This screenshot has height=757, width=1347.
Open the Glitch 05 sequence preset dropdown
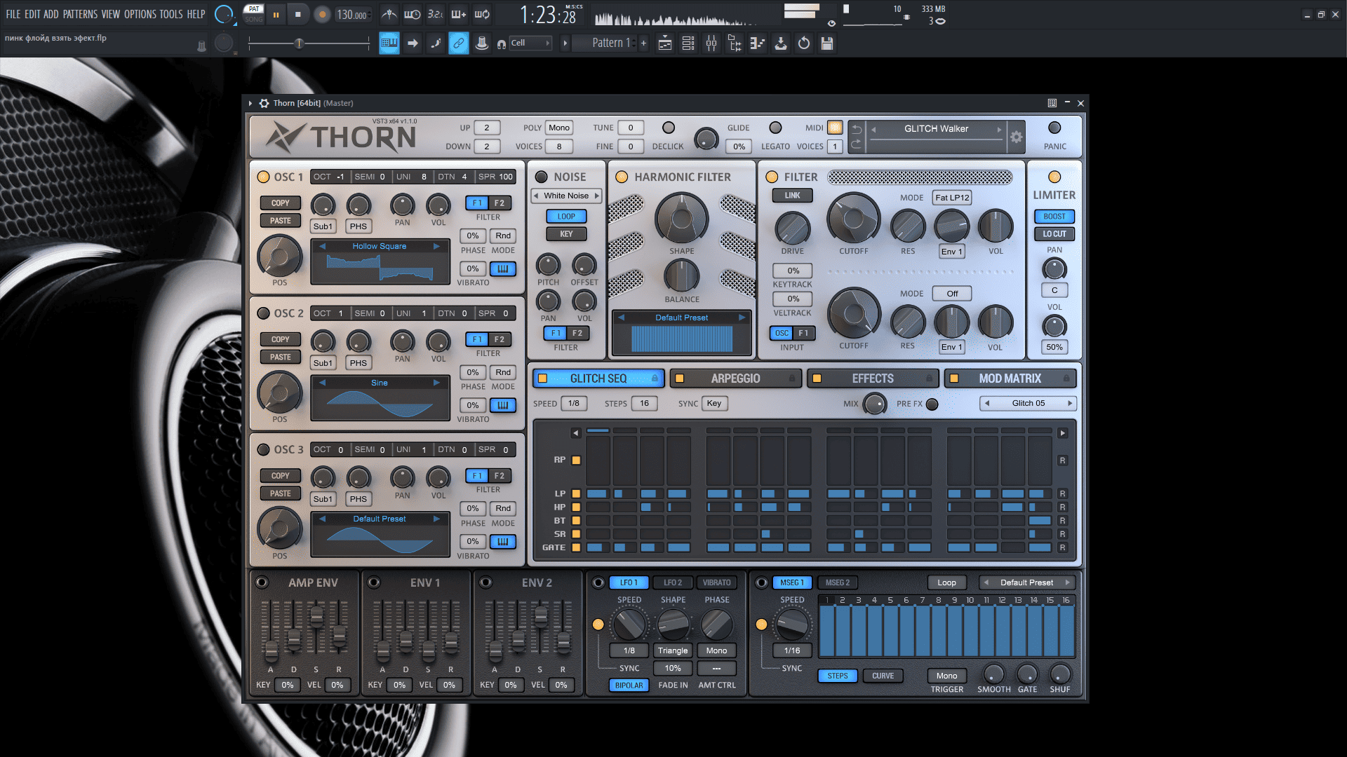tap(1028, 403)
